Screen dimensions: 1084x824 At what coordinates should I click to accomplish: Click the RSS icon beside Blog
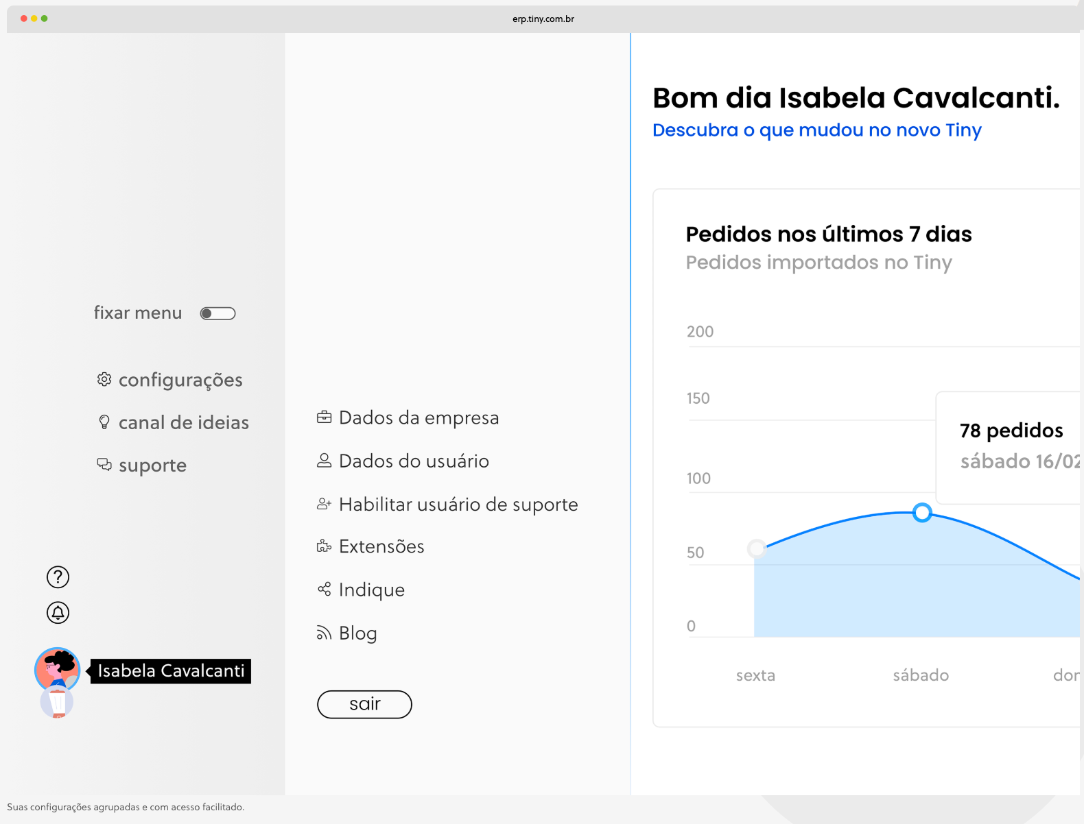click(x=324, y=633)
